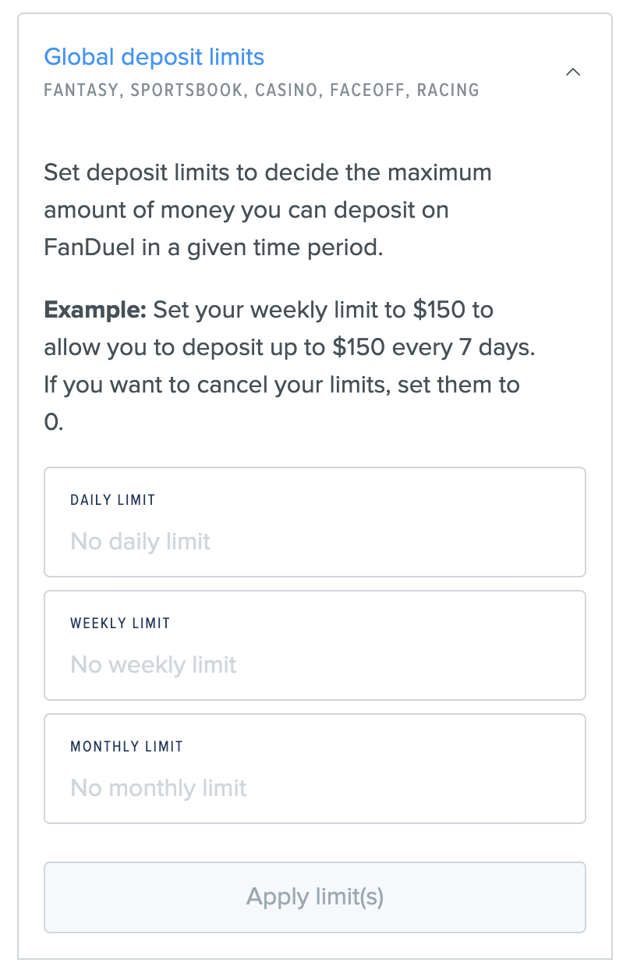Click inside the Daily limit box
The image size is (630, 977).
[x=315, y=521]
